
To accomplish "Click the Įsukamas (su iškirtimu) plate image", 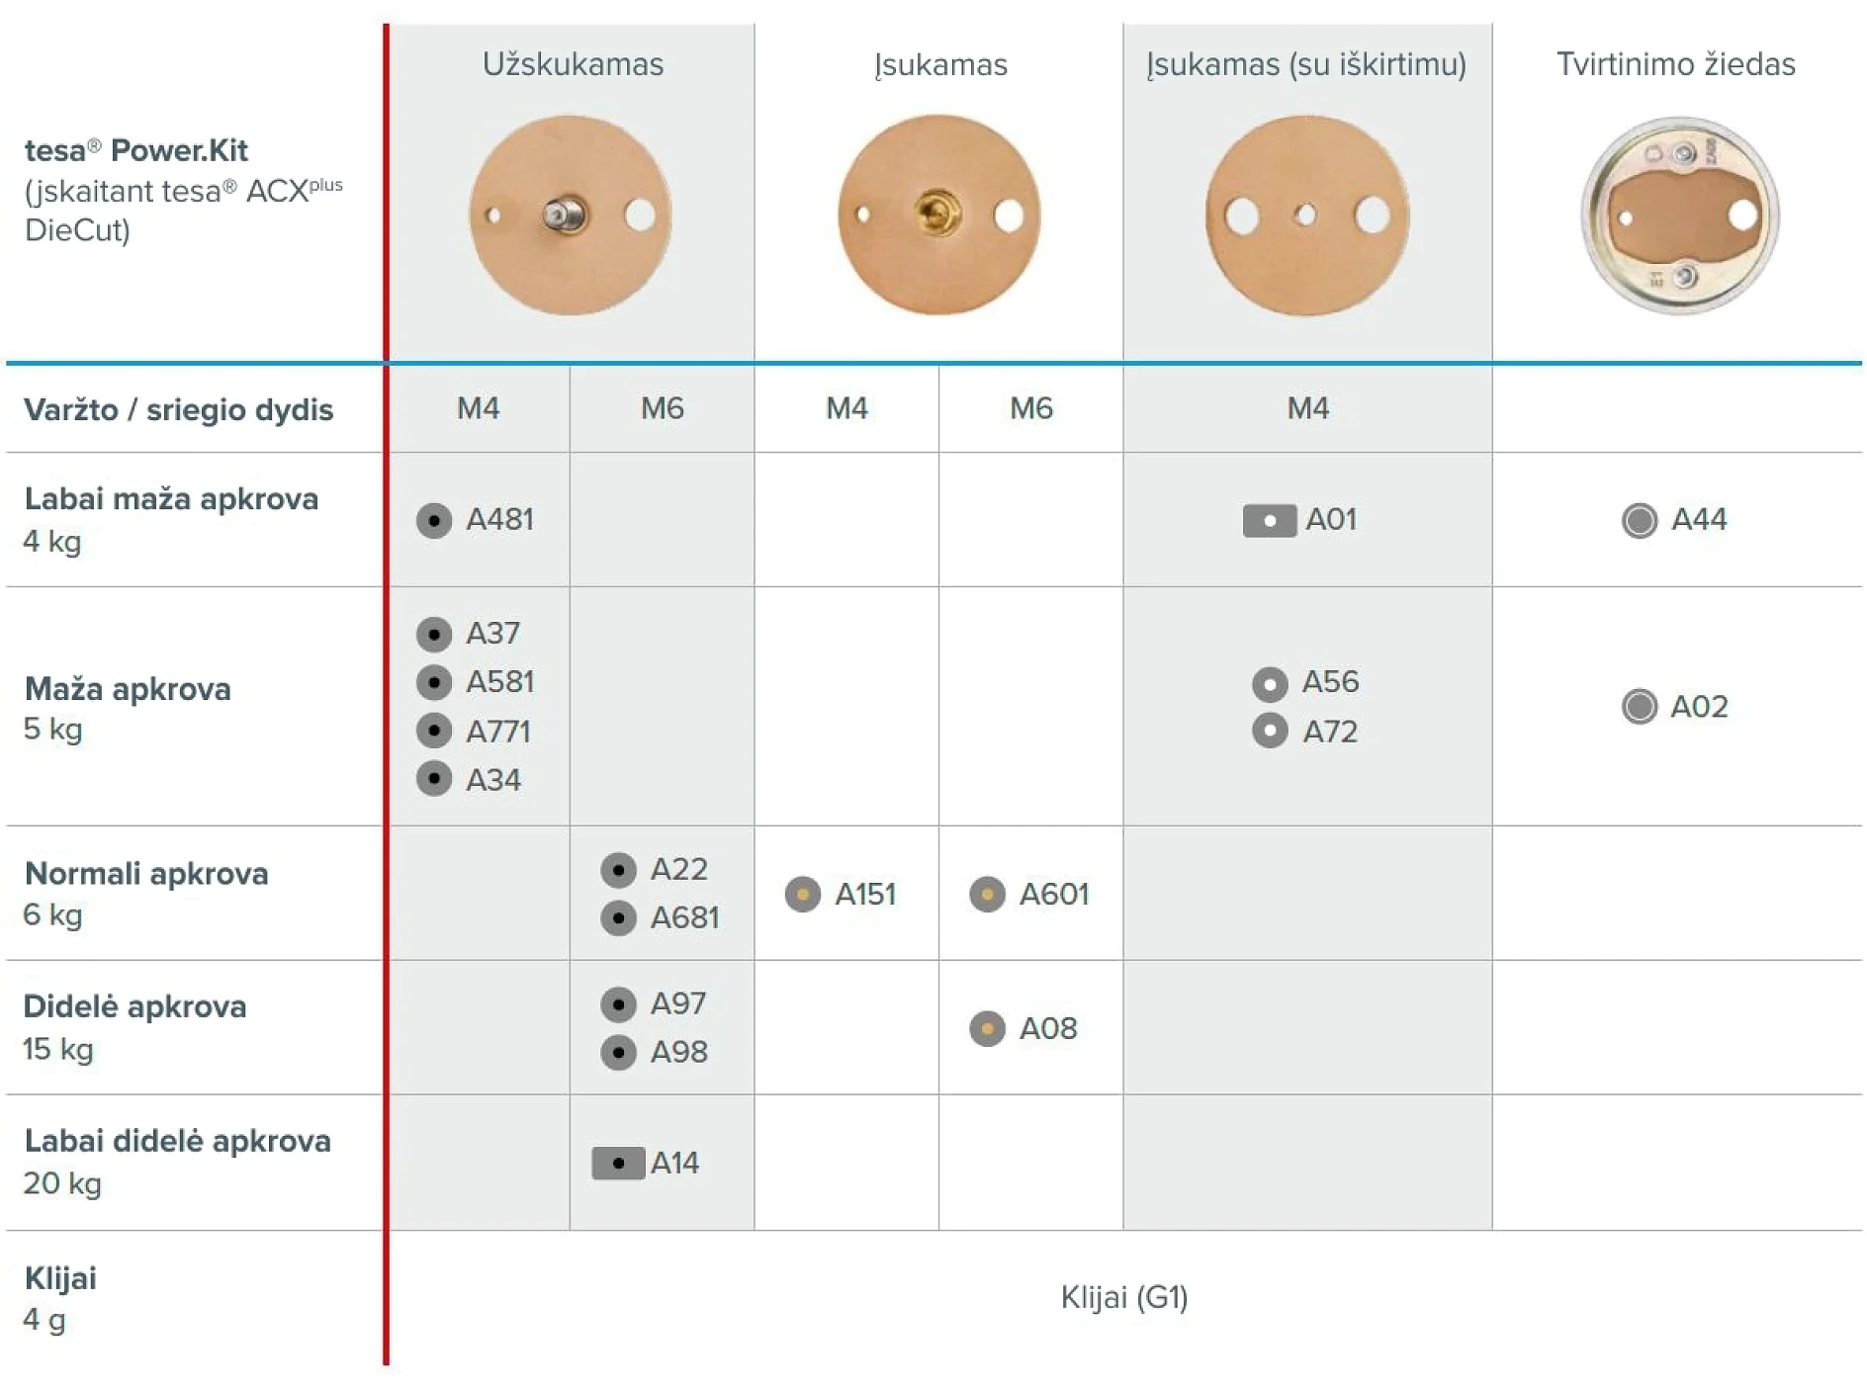I will click(1307, 216).
